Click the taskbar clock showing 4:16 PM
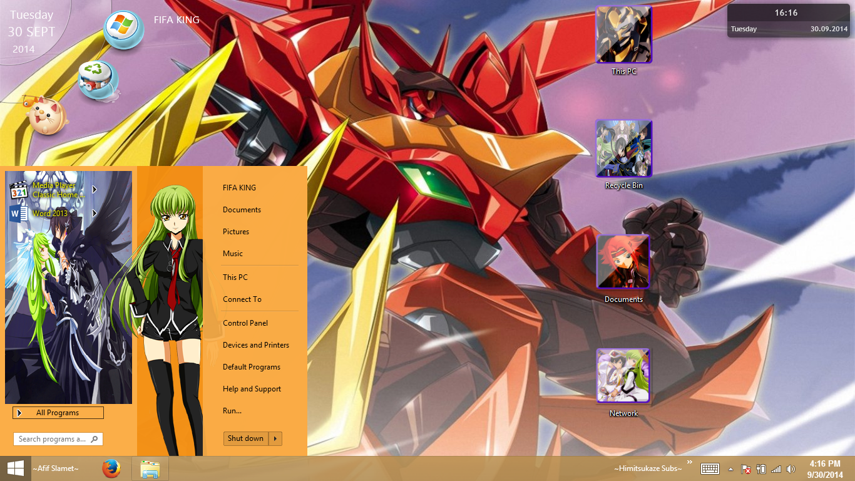Screen dimensions: 855x481 click(x=824, y=469)
